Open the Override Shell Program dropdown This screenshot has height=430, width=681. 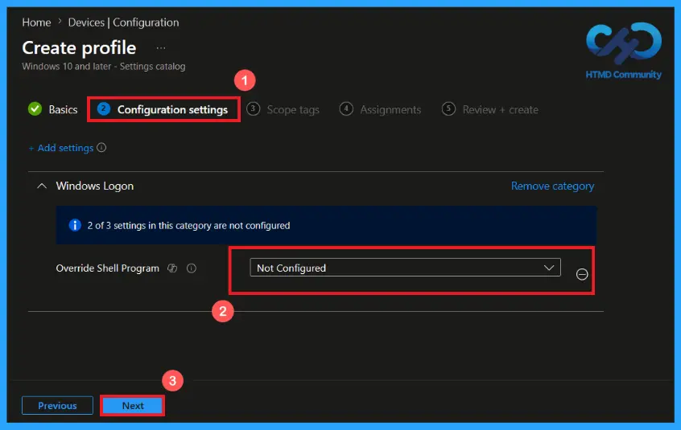(x=405, y=268)
